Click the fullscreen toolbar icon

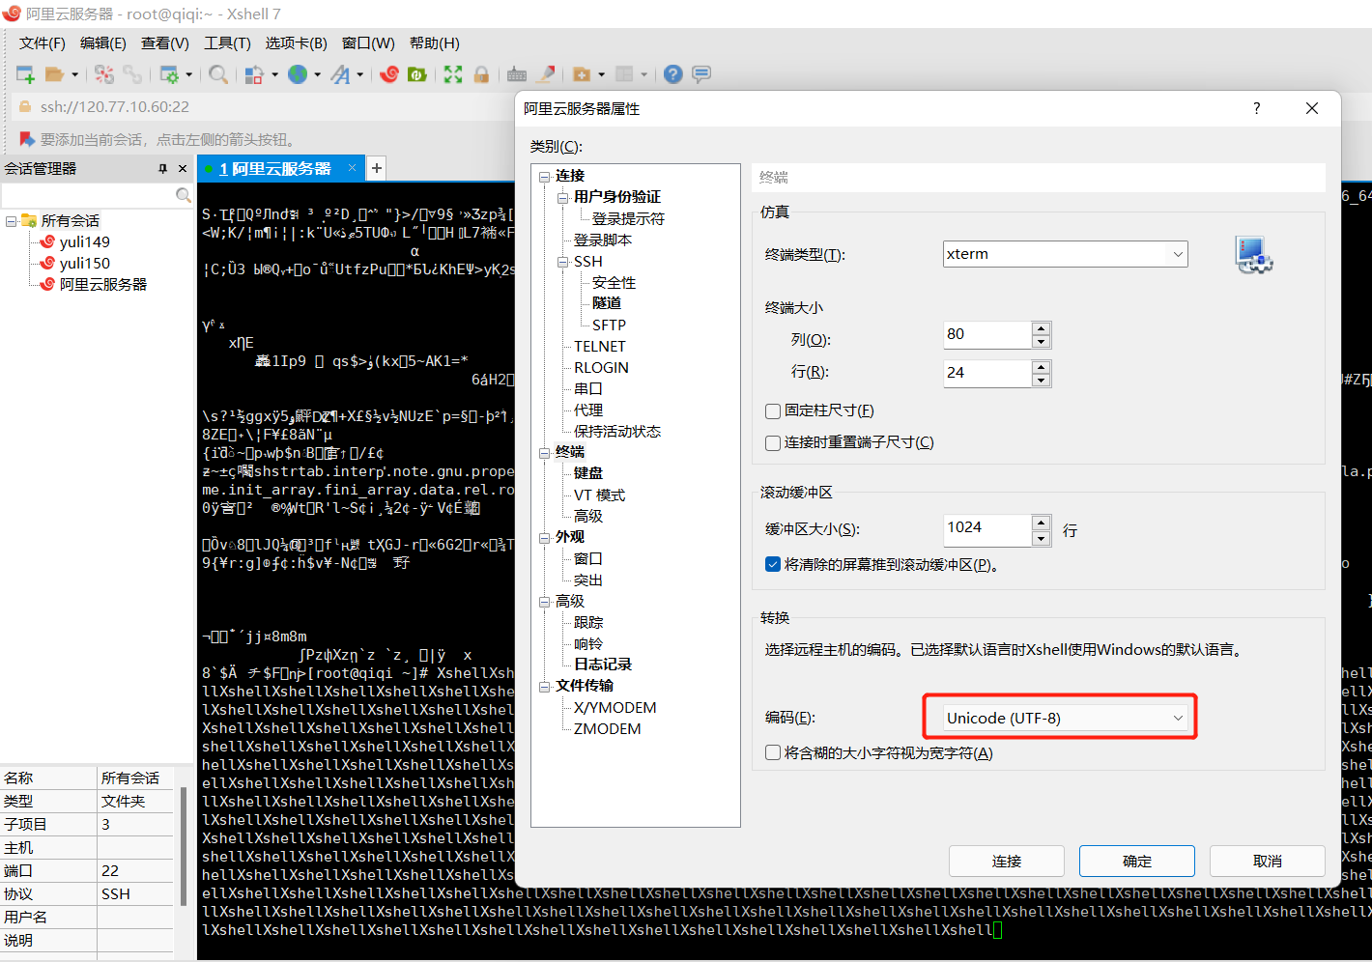[x=453, y=74]
